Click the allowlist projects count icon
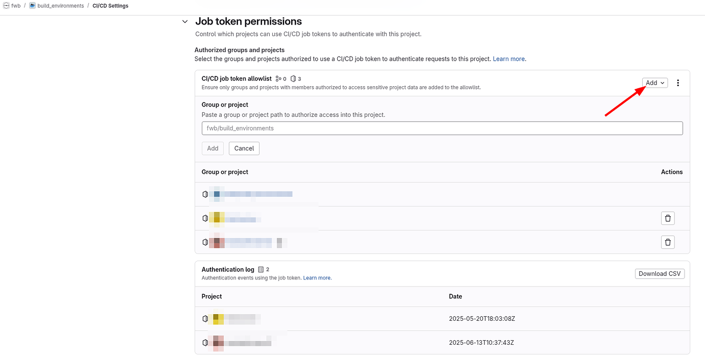Screen dimensions: 705x359 coord(293,79)
